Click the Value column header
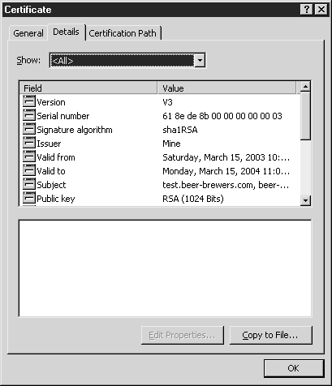This screenshot has width=332, height=386. [226, 88]
